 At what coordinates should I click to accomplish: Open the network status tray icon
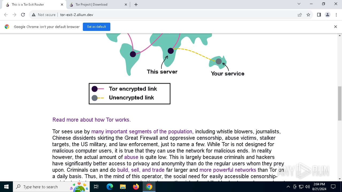pos(301,187)
